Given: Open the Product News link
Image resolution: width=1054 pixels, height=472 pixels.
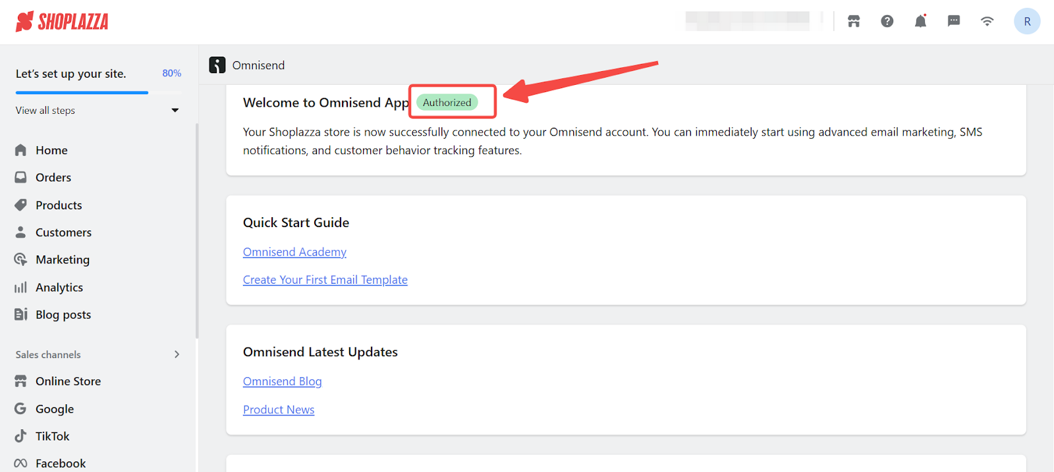Looking at the screenshot, I should (279, 409).
